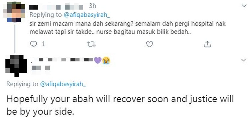The width and height of the screenshot is (250, 121).
Task: Open the first replier's blurred display name
Action: tap(56, 7)
